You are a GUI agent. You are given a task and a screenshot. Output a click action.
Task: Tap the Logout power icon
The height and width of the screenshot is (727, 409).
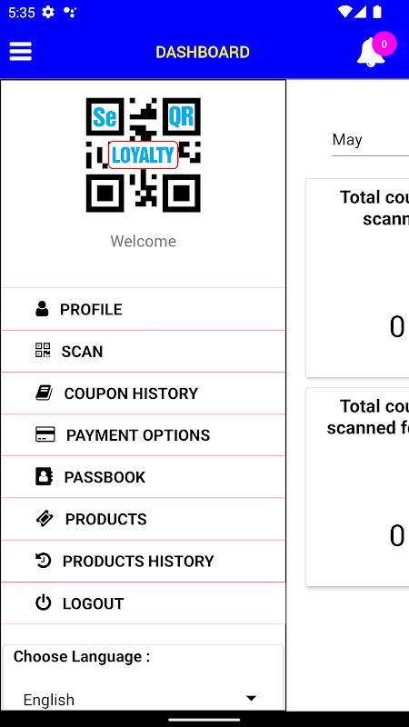[43, 603]
